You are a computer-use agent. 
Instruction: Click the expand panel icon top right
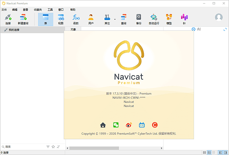225,29
